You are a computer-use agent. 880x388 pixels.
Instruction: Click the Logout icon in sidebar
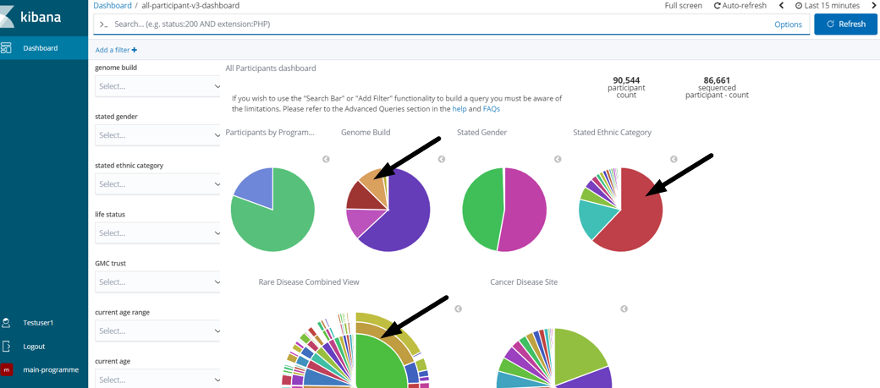[6, 346]
